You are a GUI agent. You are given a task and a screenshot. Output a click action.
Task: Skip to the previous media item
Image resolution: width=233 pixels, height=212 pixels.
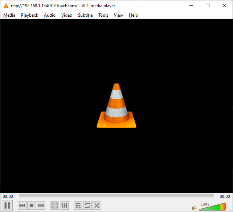22,205
